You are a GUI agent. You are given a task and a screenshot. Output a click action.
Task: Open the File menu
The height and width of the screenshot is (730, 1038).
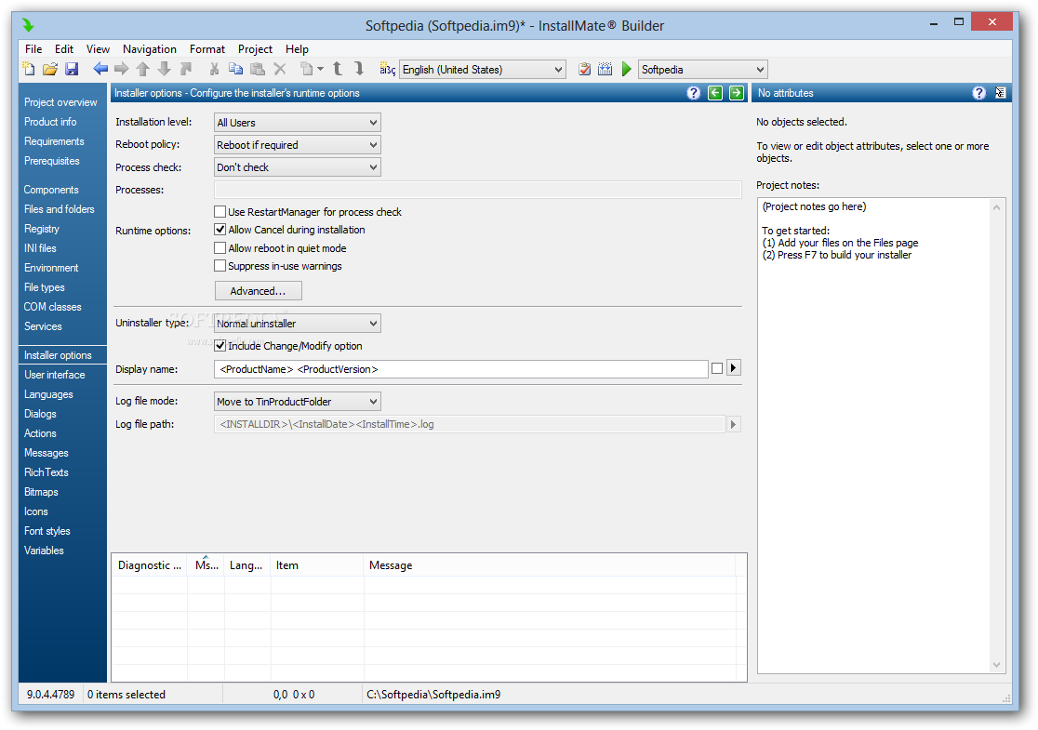33,49
